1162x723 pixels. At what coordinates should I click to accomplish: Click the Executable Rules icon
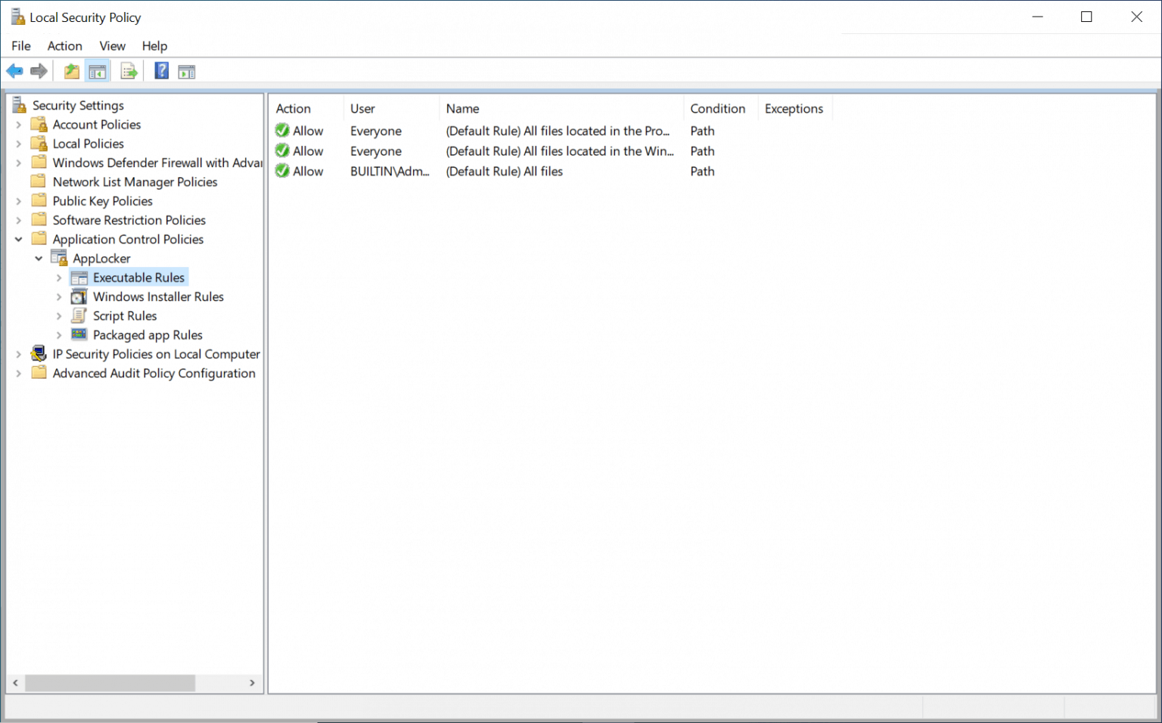click(x=79, y=278)
